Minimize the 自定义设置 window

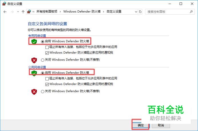pyautogui.click(x=170, y=4)
